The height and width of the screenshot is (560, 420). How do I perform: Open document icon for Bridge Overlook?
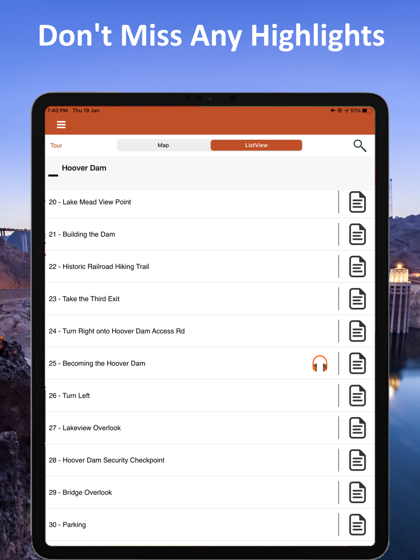click(x=357, y=493)
